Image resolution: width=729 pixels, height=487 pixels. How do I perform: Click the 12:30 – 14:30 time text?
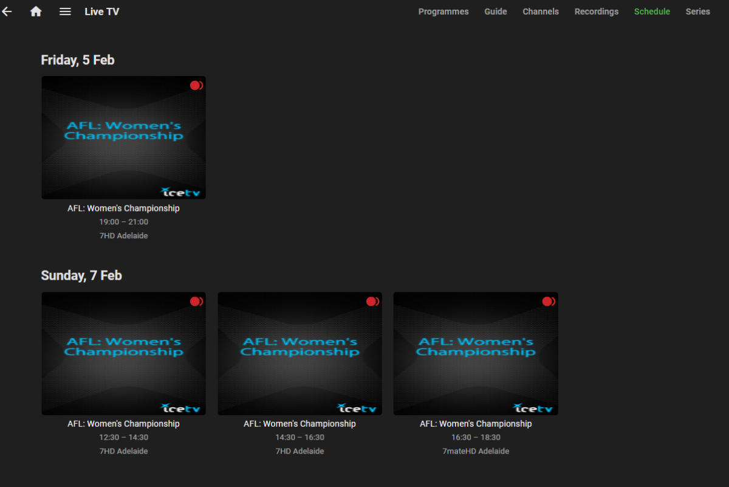[x=124, y=438]
